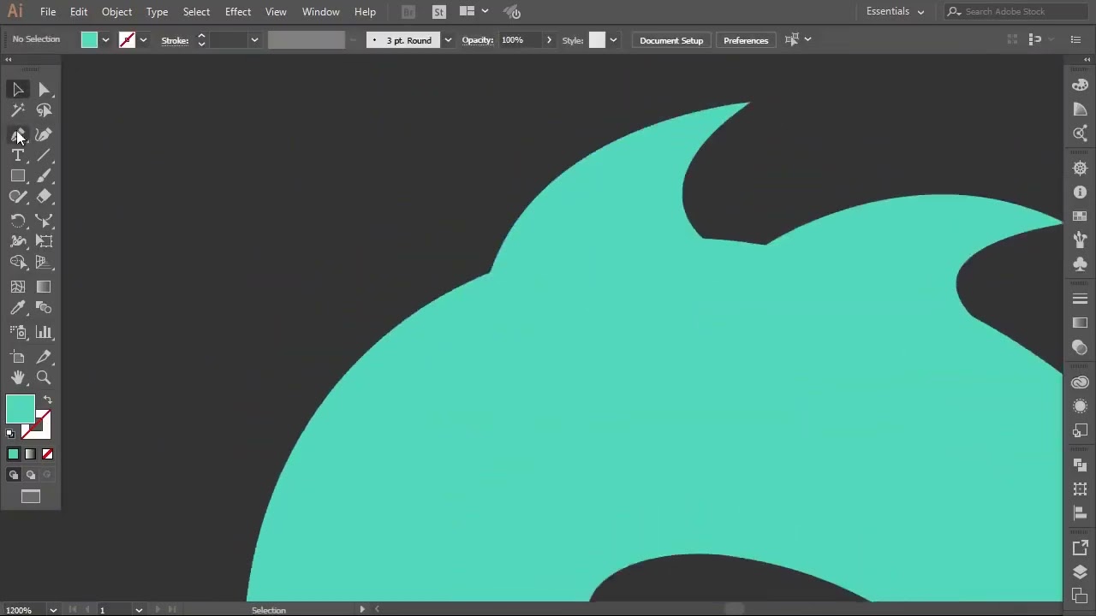Image resolution: width=1096 pixels, height=616 pixels.
Task: Open the Swatches panel icon
Action: [x=1080, y=216]
